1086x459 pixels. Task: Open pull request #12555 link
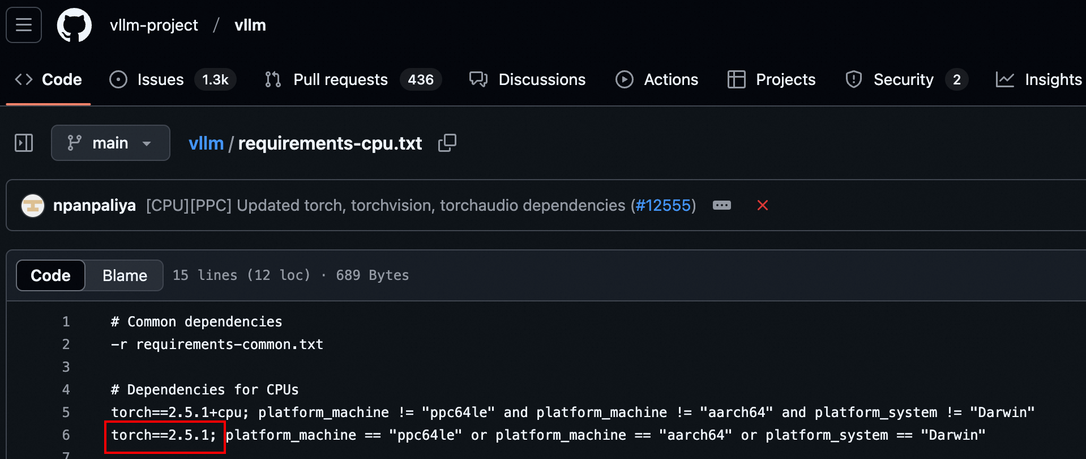[x=664, y=205]
